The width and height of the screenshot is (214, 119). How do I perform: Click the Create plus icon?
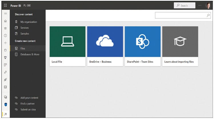pyautogui.click(x=5, y=43)
